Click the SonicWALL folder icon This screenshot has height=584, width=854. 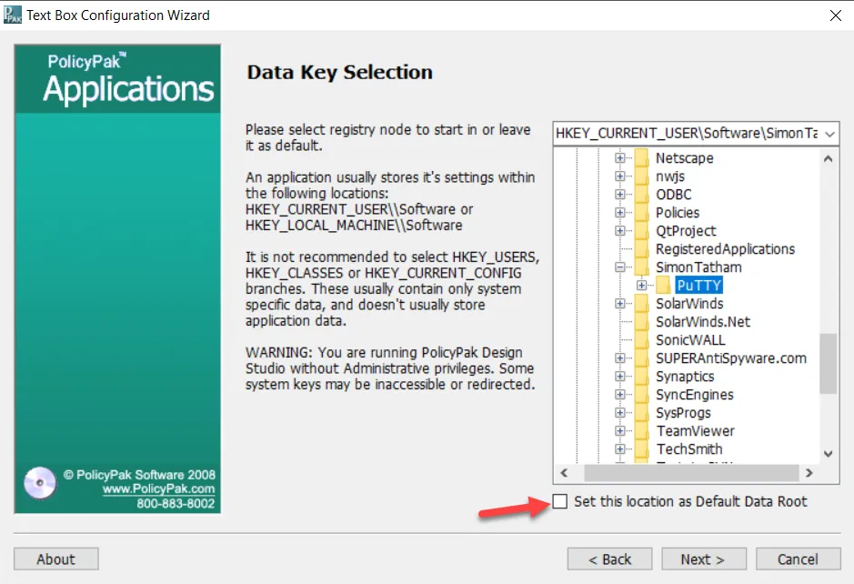[x=642, y=340]
